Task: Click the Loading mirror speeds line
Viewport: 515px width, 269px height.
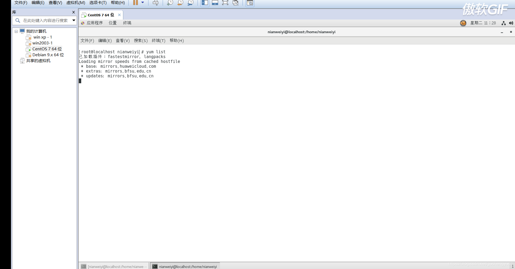Action: pyautogui.click(x=129, y=62)
